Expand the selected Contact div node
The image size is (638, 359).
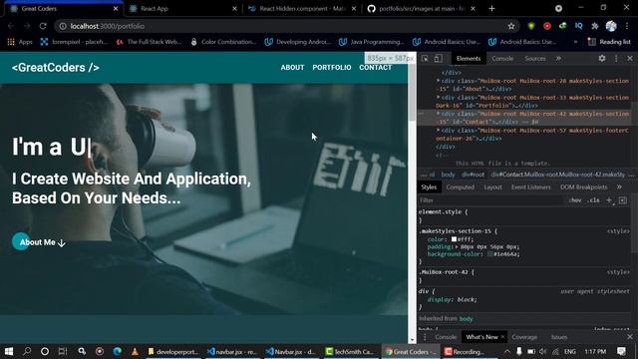coord(439,114)
